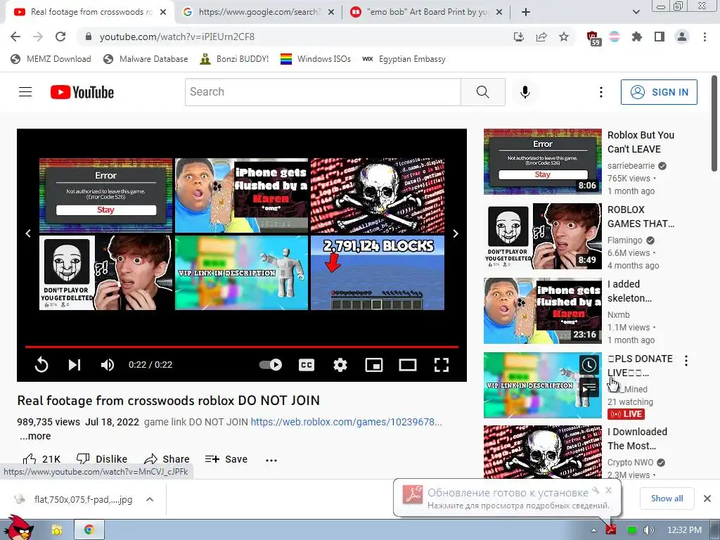Open a new tab with plus button
720x540 pixels.
tap(526, 12)
